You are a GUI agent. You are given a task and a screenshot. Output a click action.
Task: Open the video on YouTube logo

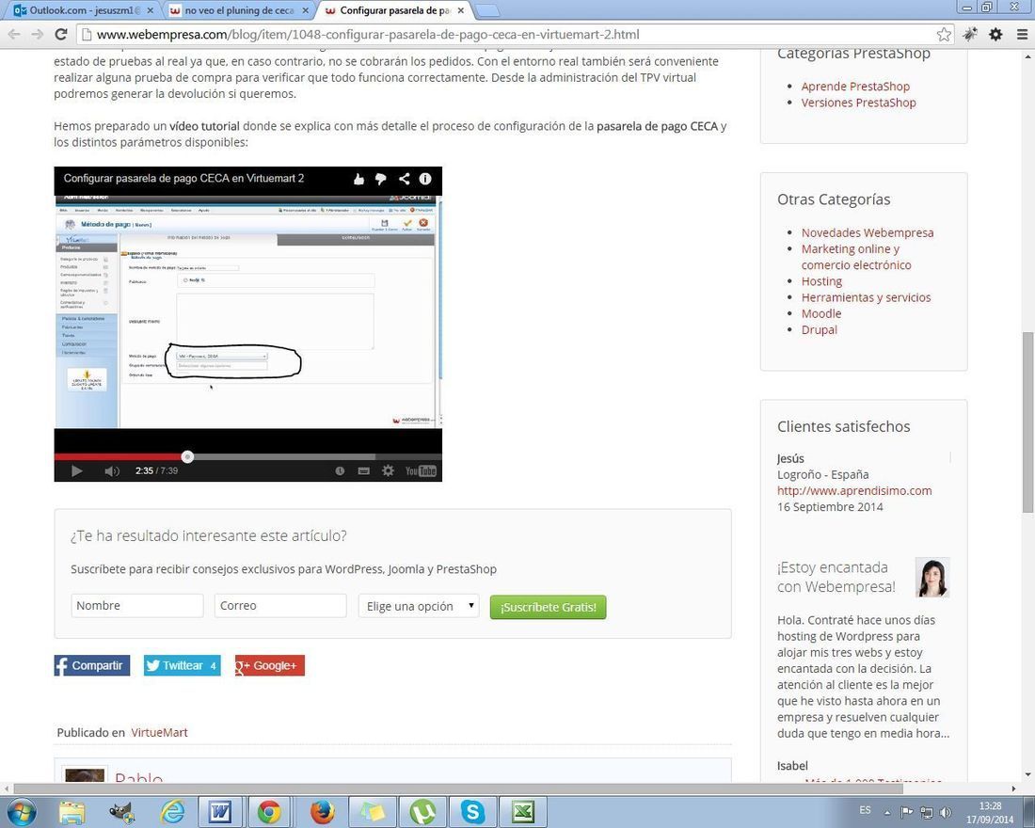pos(421,470)
